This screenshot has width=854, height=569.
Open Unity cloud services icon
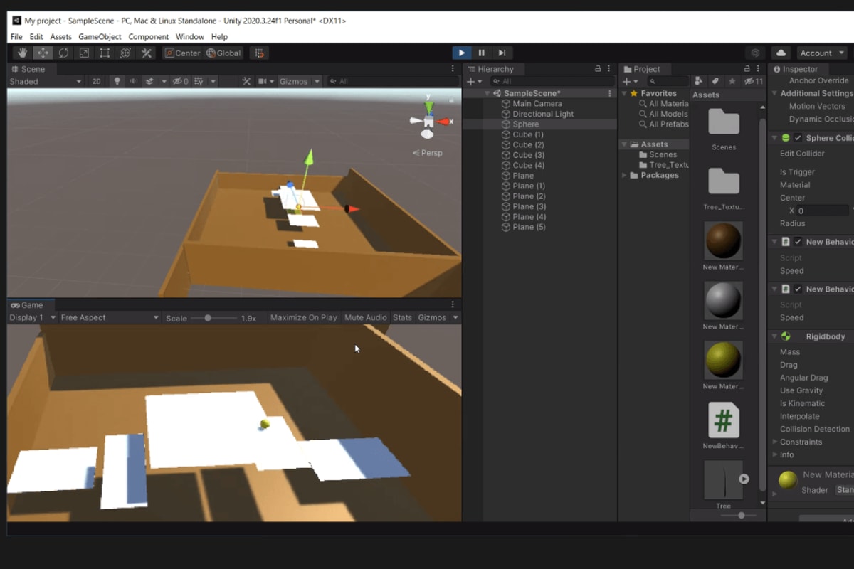(781, 53)
